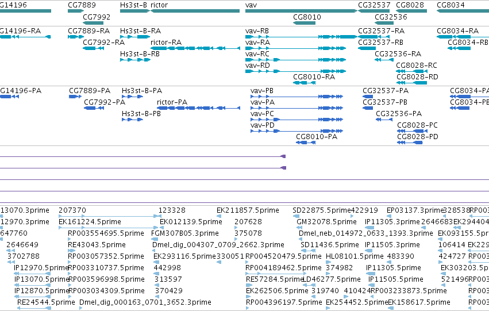Select the vav-RB transcript label
The height and width of the screenshot is (311, 489).
pyautogui.click(x=257, y=31)
